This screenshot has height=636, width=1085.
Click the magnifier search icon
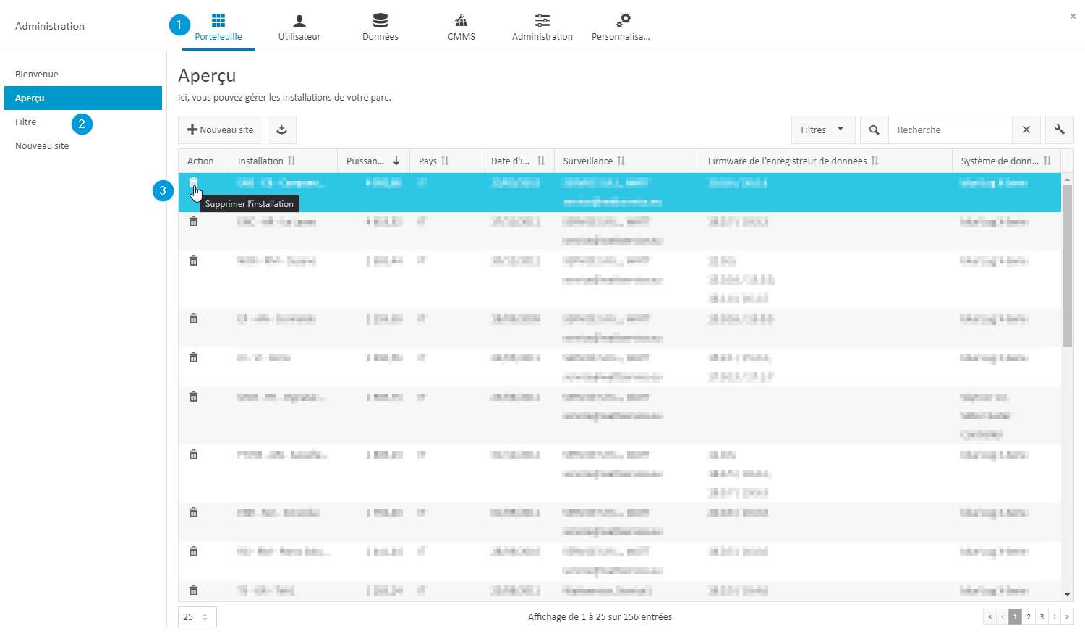[x=874, y=130]
